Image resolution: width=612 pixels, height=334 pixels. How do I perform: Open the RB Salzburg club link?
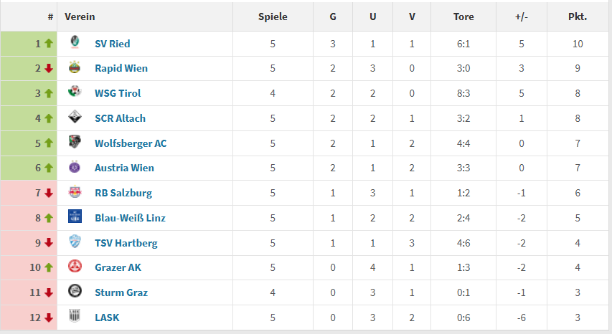pyautogui.click(x=123, y=193)
